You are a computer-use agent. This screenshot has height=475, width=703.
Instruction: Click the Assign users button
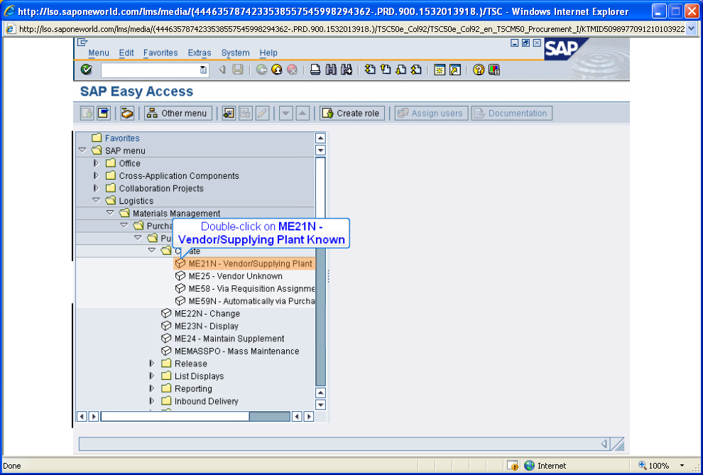click(431, 114)
